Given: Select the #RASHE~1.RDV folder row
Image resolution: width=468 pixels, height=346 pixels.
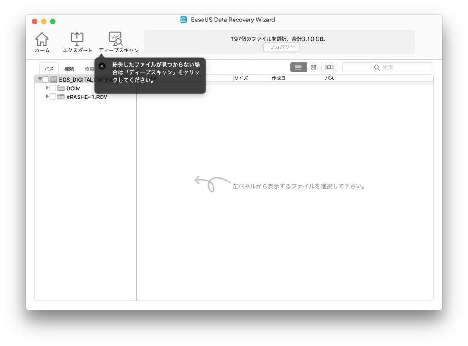Looking at the screenshot, I should point(85,97).
